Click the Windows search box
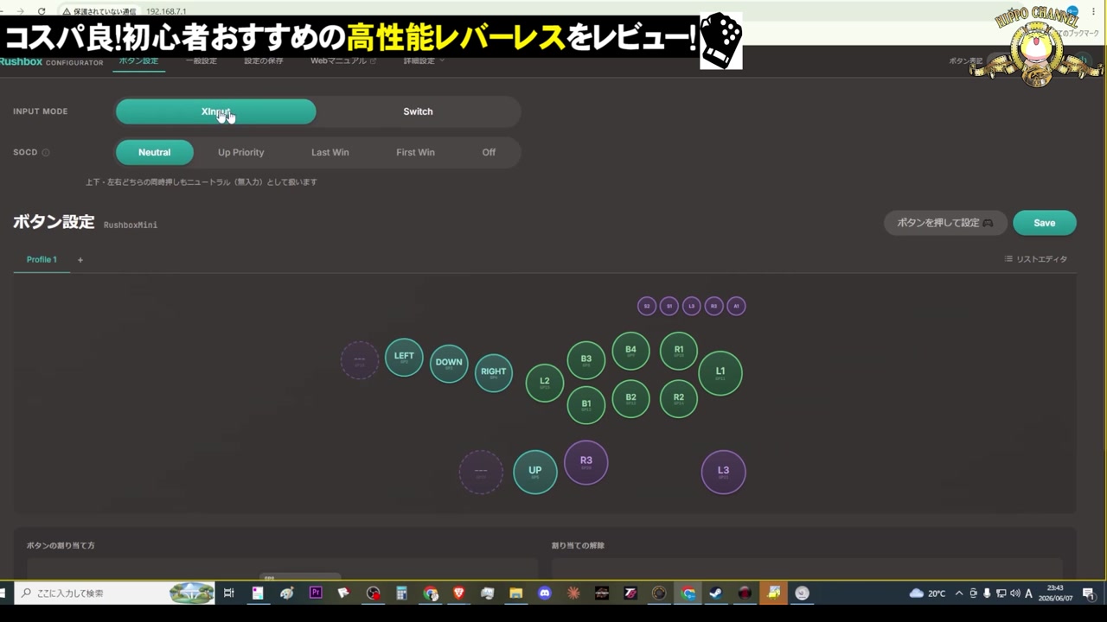Screen dimensions: 1107x622 [116, 593]
